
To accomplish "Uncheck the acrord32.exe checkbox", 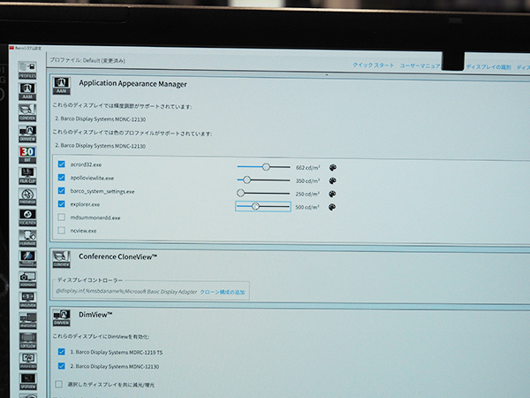I will (61, 165).
